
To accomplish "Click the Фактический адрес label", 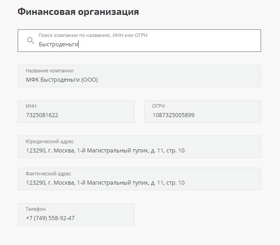I will [48, 174].
